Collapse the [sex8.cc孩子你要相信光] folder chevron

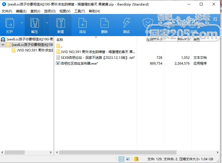coord(3,45)
